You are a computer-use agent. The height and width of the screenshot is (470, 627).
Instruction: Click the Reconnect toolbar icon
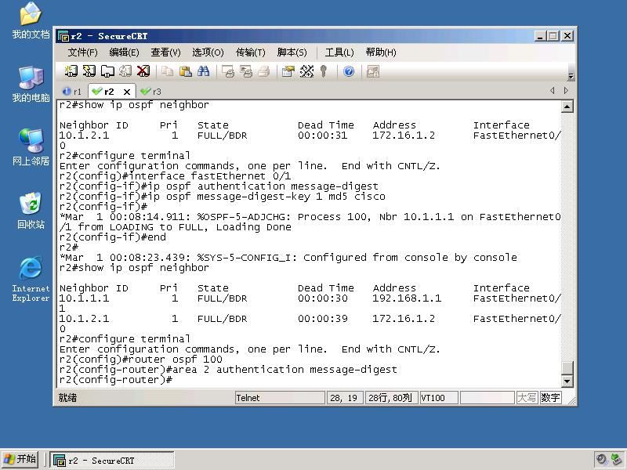point(125,71)
